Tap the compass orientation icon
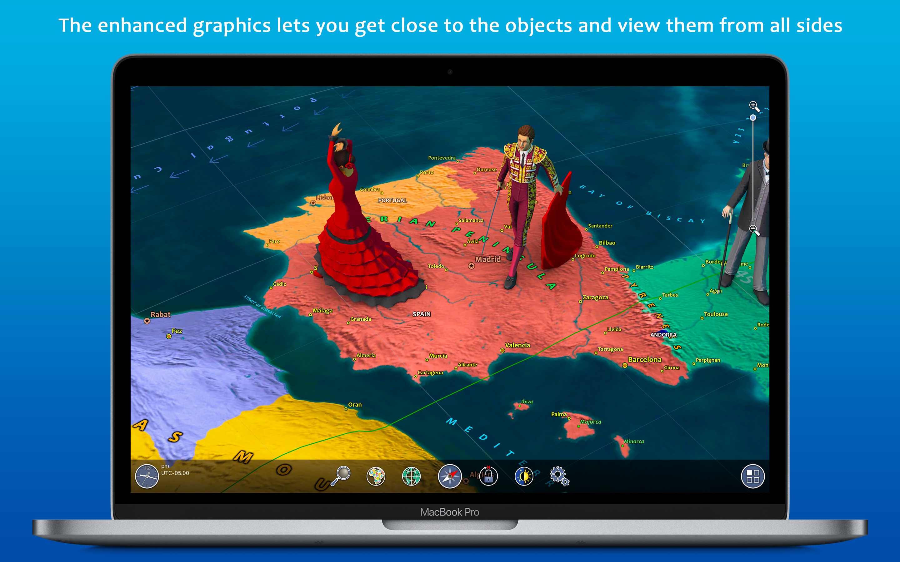900x562 pixels. tap(450, 476)
